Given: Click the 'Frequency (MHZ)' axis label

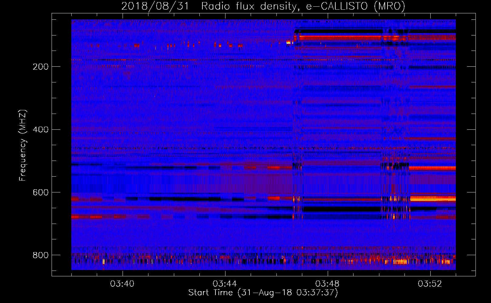Looking at the screenshot, I should pyautogui.click(x=23, y=145).
